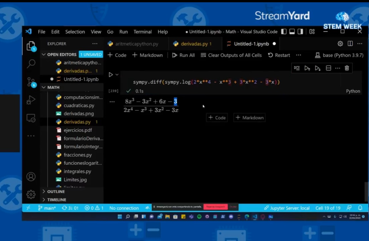Insert Code cell below the output
369x241 pixels.
pyautogui.click(x=217, y=117)
